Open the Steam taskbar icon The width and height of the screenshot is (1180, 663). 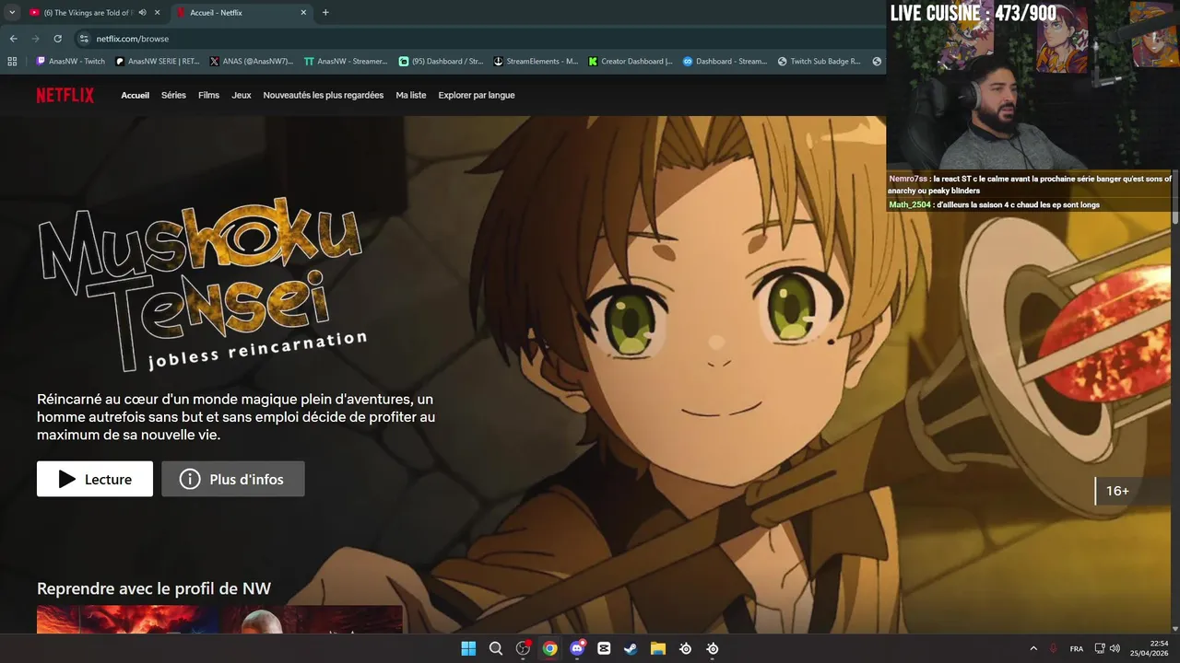pos(631,648)
